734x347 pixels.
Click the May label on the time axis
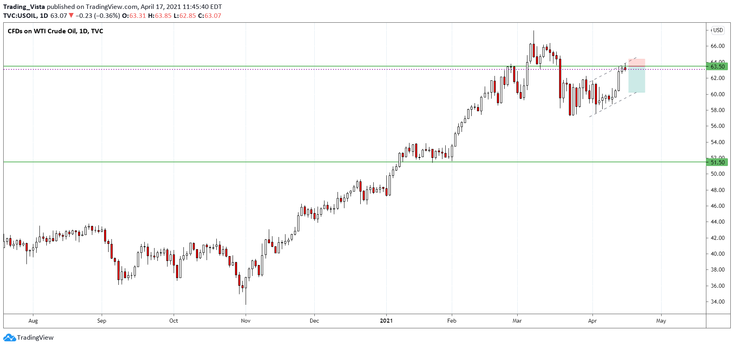(x=661, y=321)
